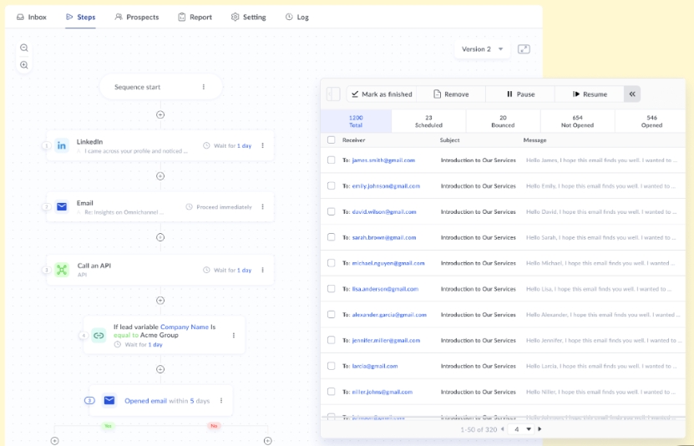Open the Setting tab
The height and width of the screenshot is (446, 694).
[x=248, y=17]
